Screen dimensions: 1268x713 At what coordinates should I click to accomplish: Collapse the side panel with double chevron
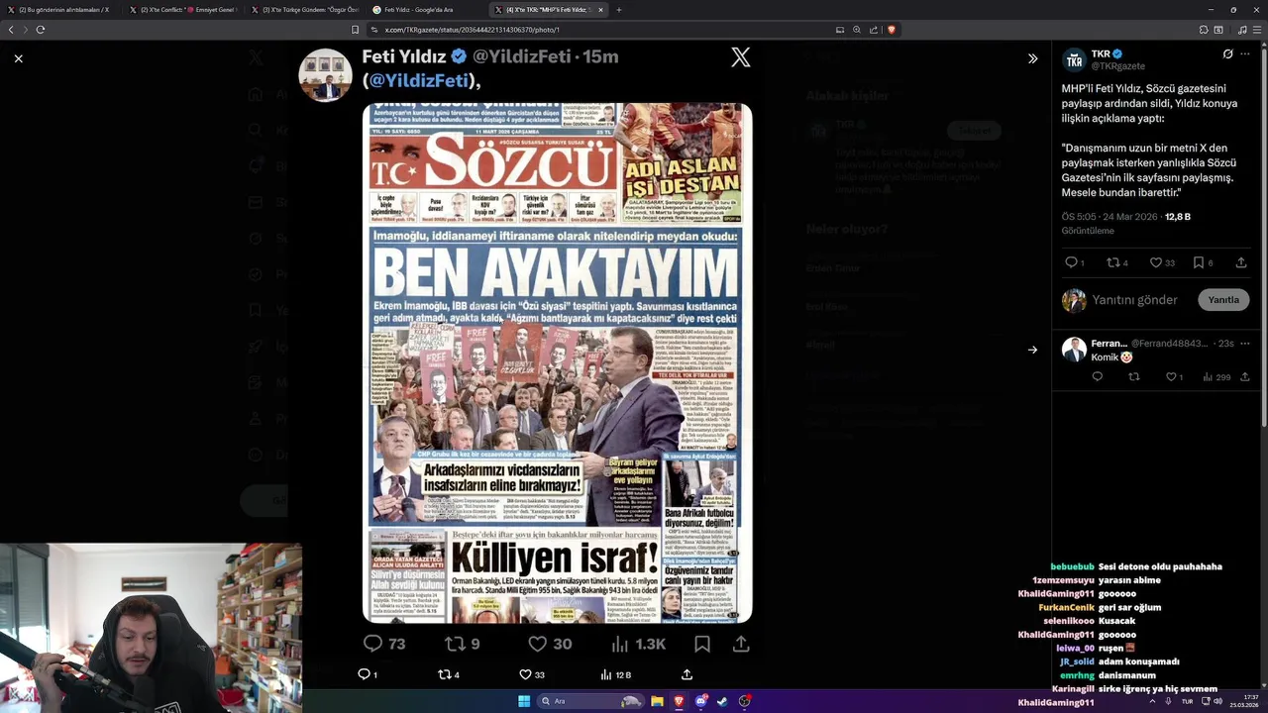point(1032,58)
